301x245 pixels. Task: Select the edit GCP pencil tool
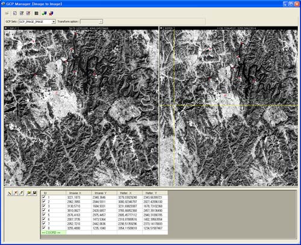21,193
